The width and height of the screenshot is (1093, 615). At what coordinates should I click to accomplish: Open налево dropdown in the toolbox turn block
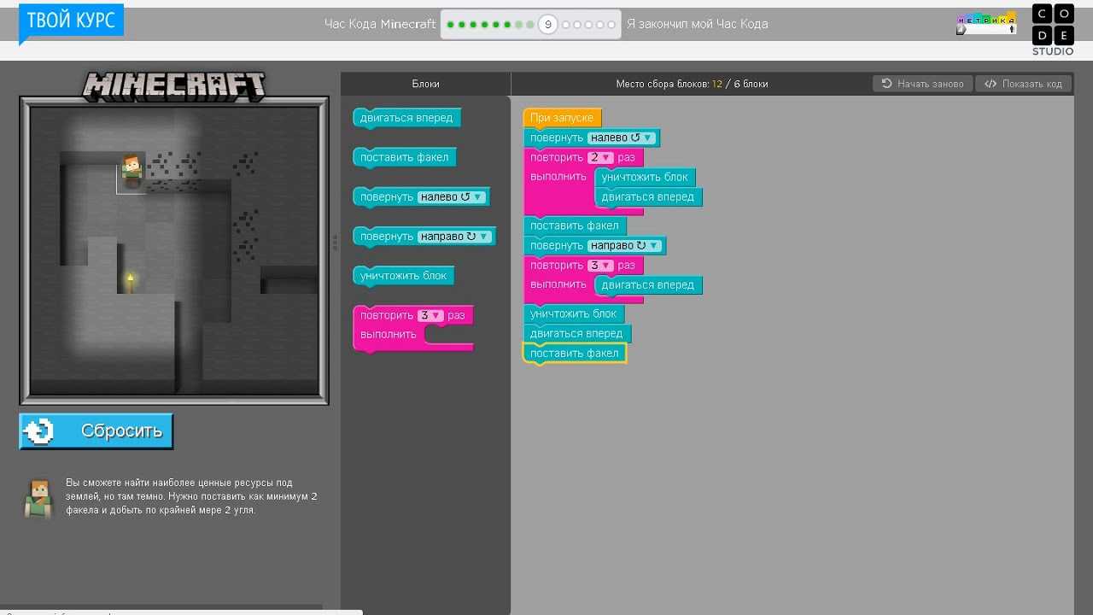click(452, 197)
